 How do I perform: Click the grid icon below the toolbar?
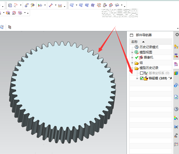(10, 27)
